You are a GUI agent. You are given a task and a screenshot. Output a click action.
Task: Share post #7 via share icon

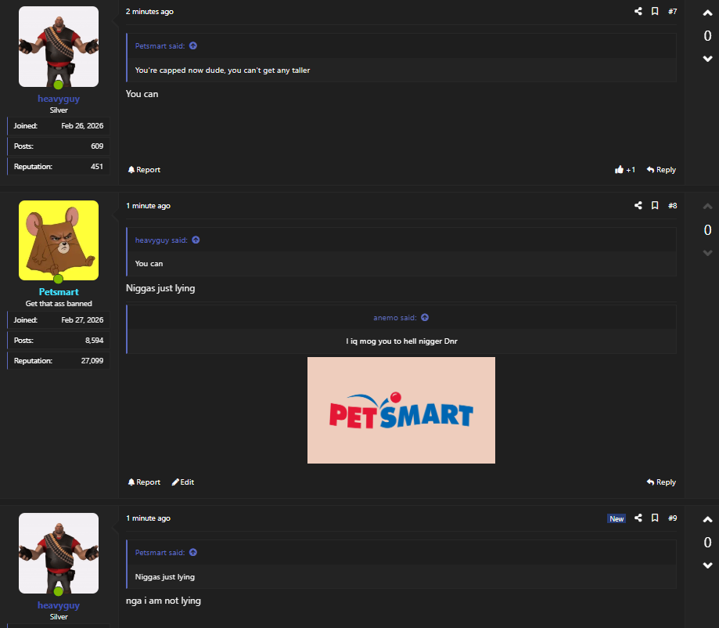[638, 11]
